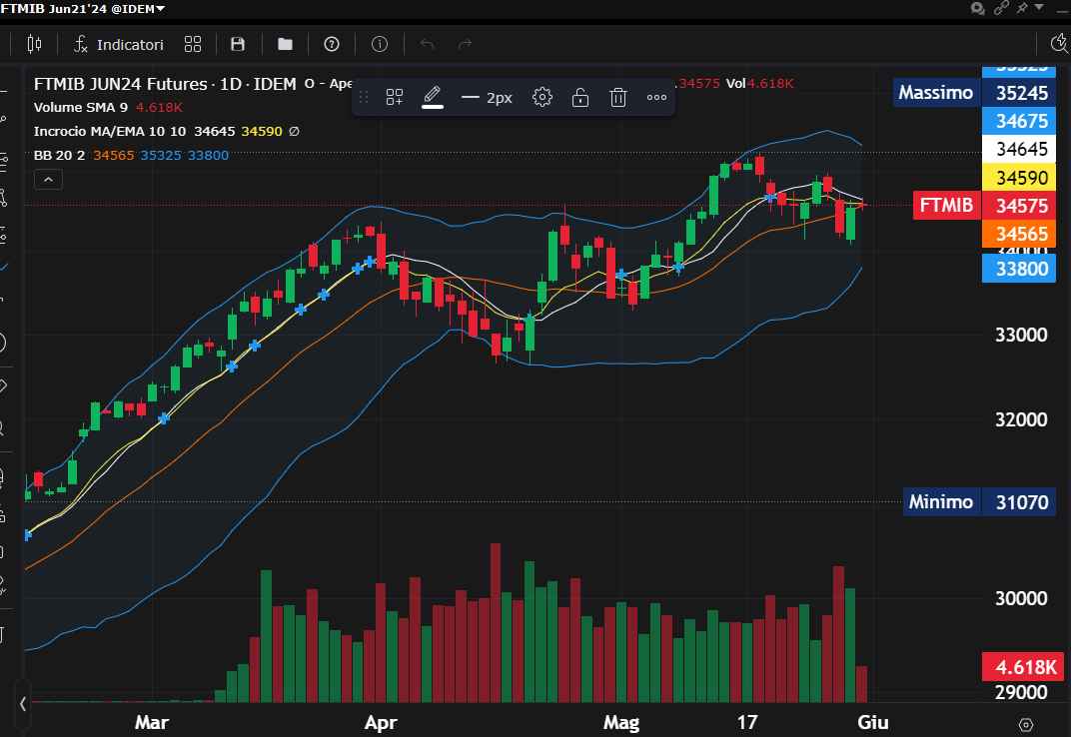1071x737 pixels.
Task: Open drawing templates icon in floating toolbar
Action: tap(395, 97)
